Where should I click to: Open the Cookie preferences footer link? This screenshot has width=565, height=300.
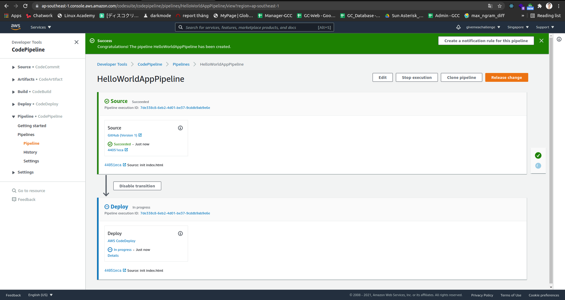[x=544, y=295]
